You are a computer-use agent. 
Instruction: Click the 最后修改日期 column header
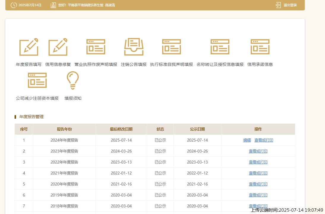pos(121,129)
